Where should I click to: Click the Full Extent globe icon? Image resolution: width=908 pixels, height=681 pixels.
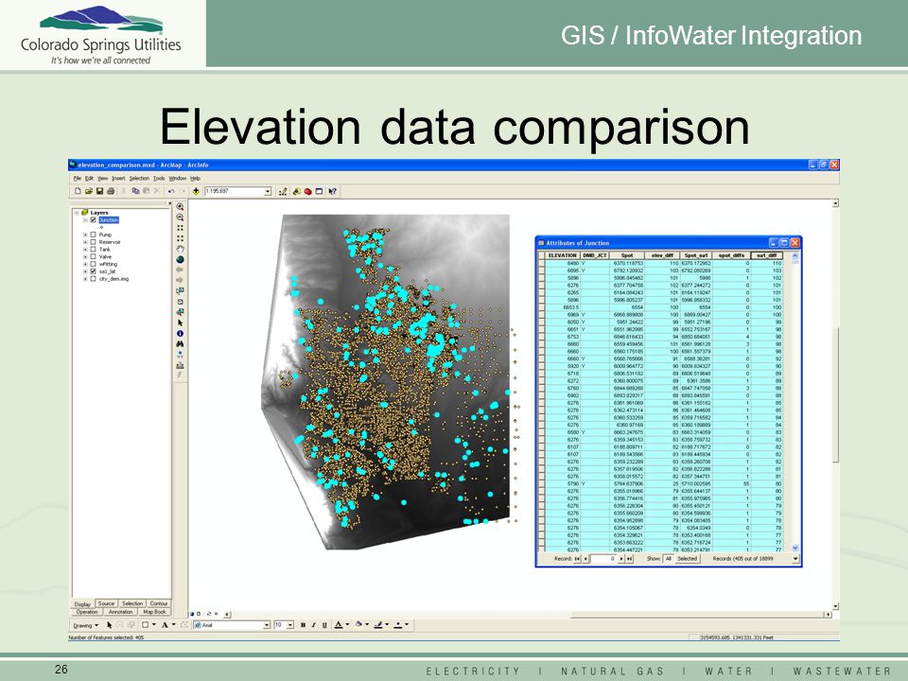click(x=180, y=259)
